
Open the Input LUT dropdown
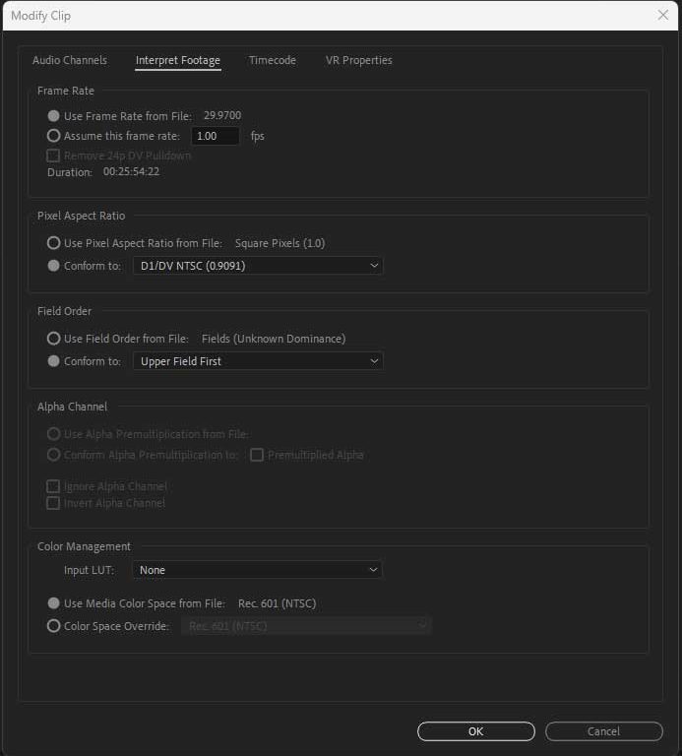[x=258, y=570]
